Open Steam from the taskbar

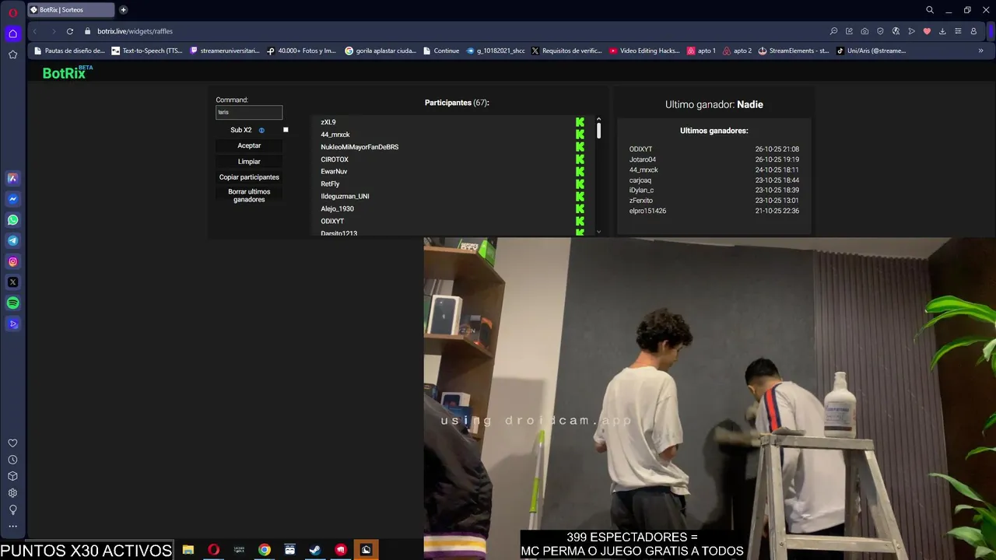click(x=315, y=550)
